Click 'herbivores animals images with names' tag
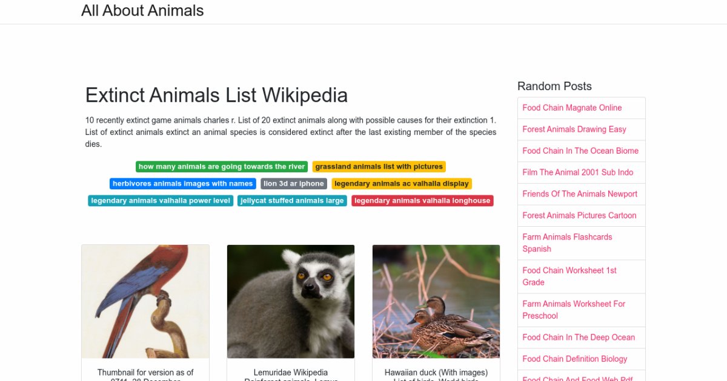 [183, 184]
